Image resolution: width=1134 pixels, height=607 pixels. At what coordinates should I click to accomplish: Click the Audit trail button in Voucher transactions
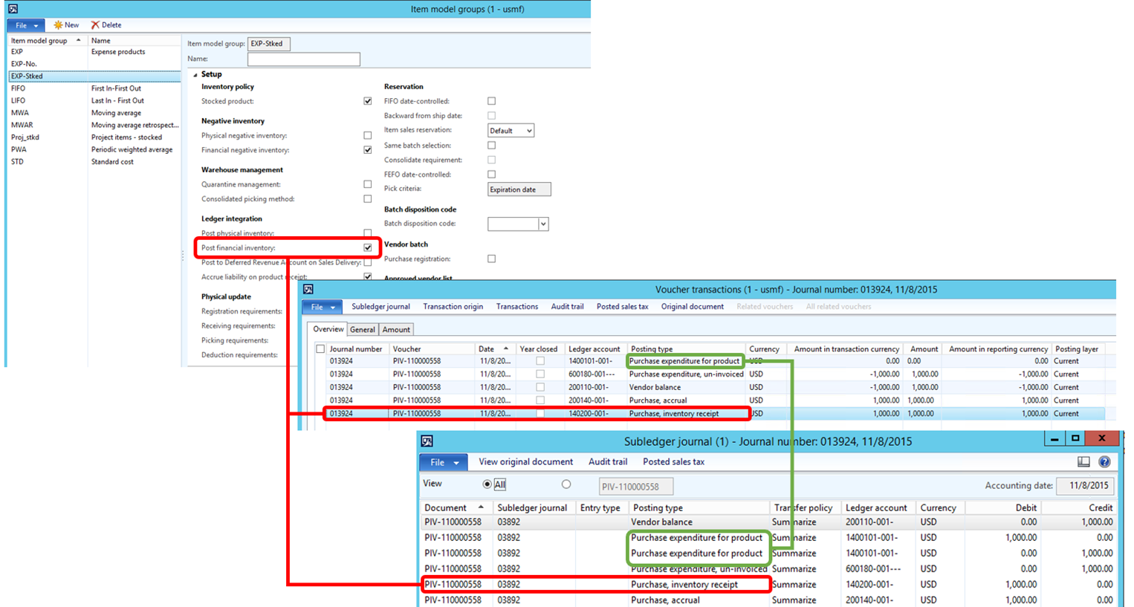(x=567, y=307)
